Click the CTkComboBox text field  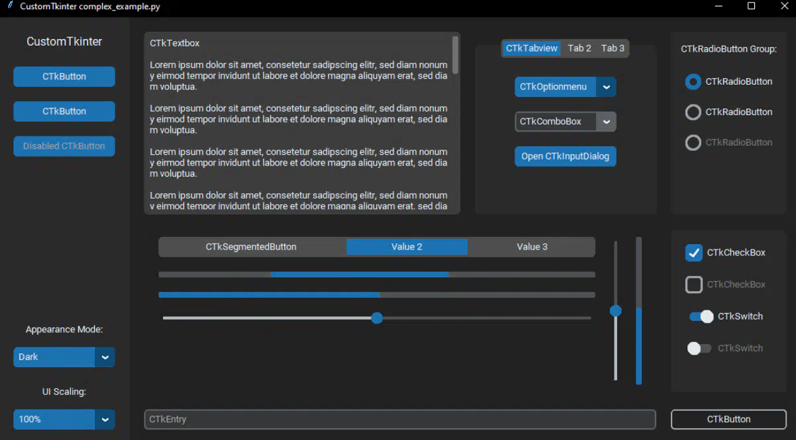(556, 122)
